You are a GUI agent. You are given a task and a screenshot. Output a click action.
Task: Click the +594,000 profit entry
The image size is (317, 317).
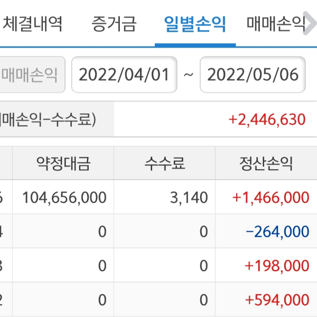(x=277, y=300)
